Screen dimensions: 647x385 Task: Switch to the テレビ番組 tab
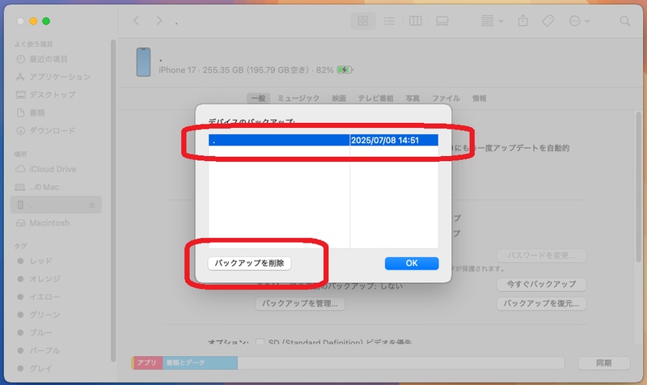coord(375,98)
